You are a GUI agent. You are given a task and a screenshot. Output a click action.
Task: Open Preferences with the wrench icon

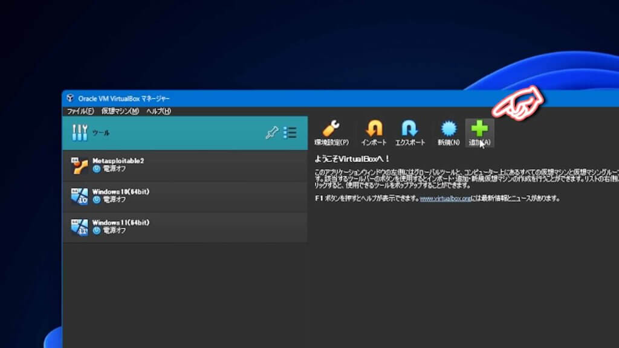coord(331,128)
